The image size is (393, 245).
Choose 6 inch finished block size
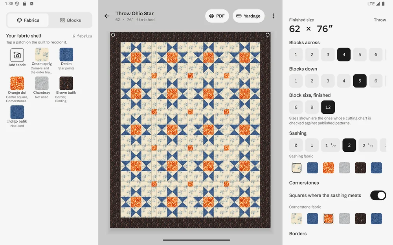click(x=296, y=107)
